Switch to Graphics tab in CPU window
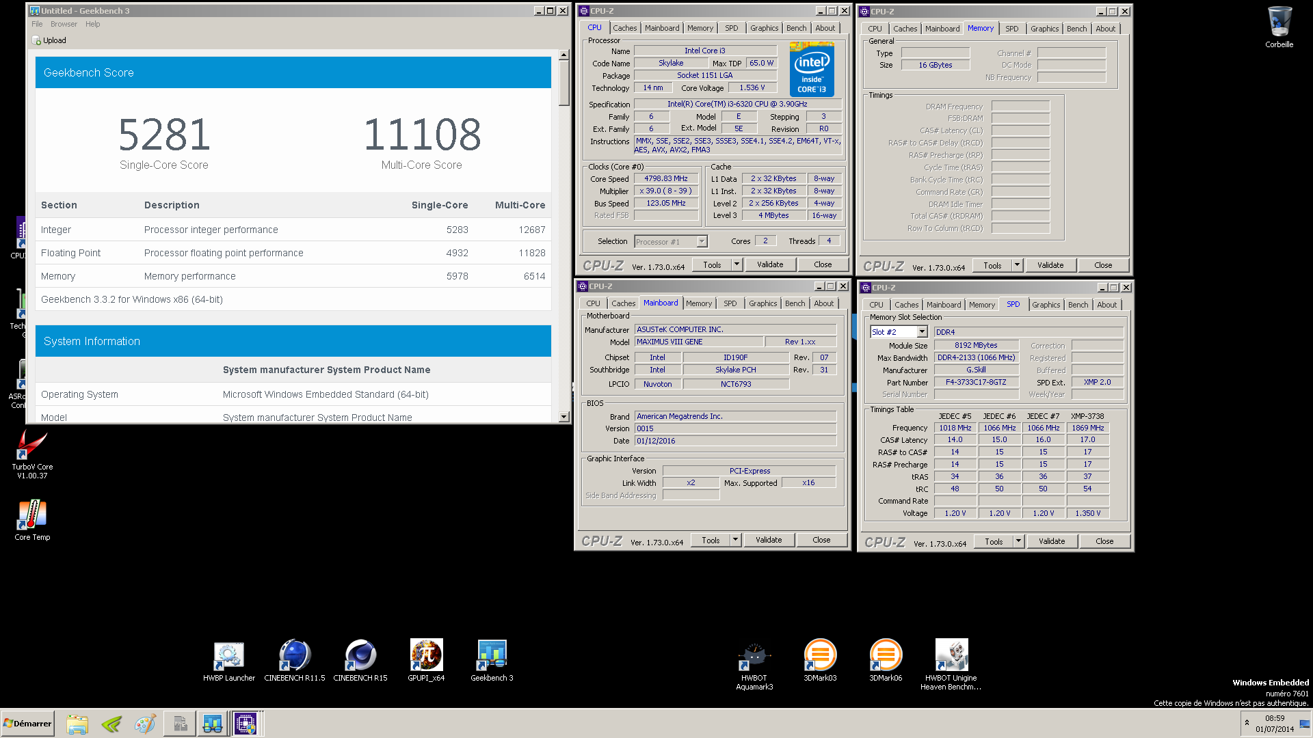Viewport: 1313px width, 738px height. click(764, 28)
